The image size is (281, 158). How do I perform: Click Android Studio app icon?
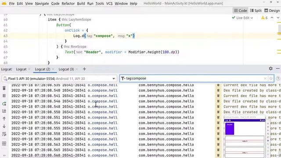pyautogui.click(x=4, y=4)
